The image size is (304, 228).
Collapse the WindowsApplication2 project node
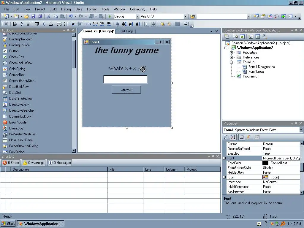(x=226, y=48)
